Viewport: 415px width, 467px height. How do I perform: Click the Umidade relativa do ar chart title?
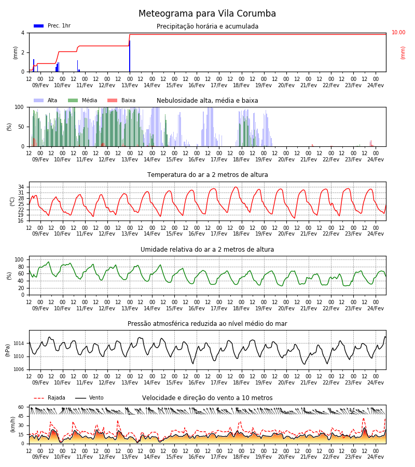tap(207, 249)
